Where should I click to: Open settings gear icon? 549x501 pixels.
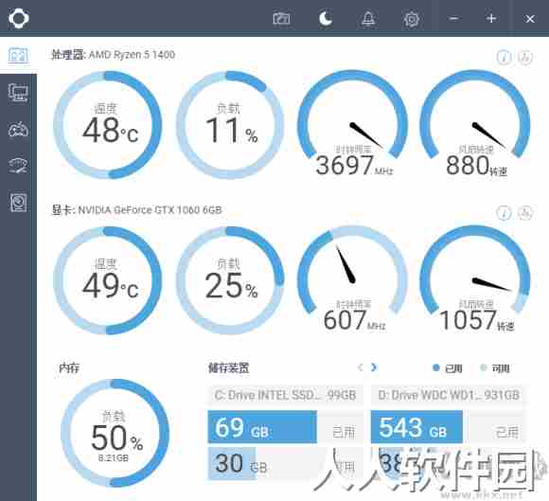pyautogui.click(x=412, y=19)
